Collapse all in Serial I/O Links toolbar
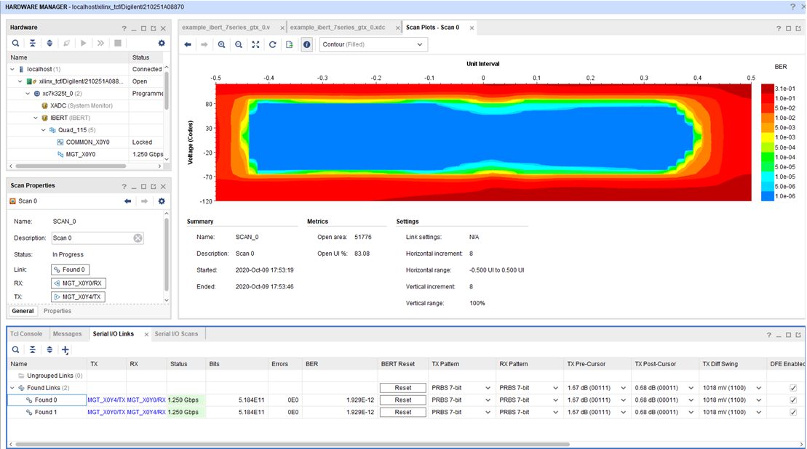807x449 pixels. click(x=33, y=350)
